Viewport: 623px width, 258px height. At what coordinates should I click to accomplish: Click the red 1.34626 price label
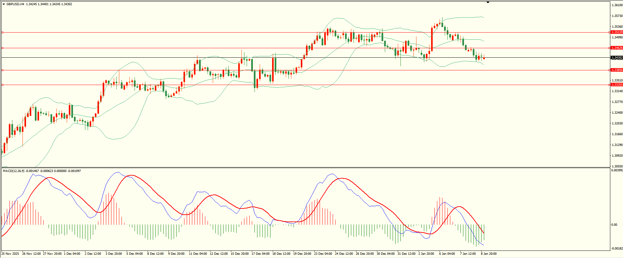616,48
